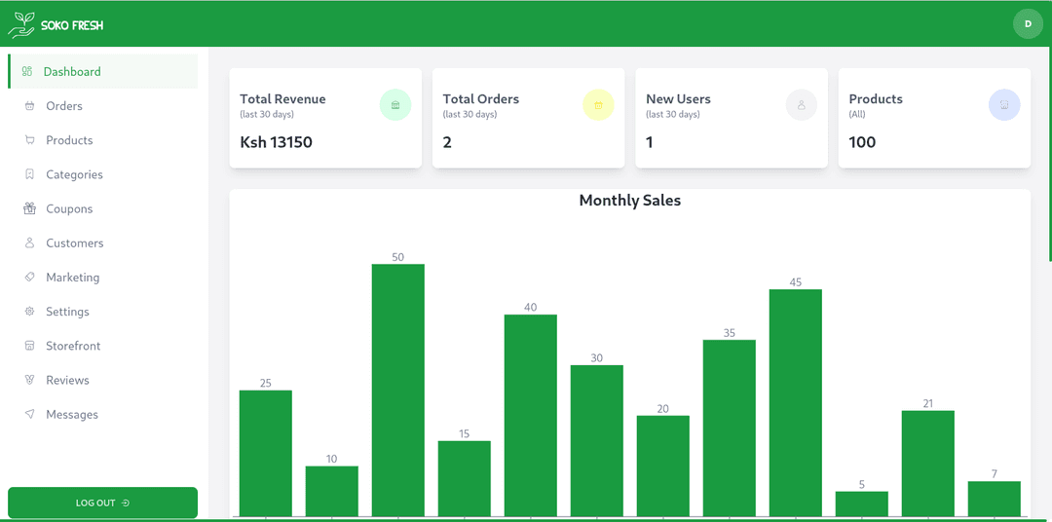
Task: Open Reviews from the sidebar
Action: tap(67, 380)
